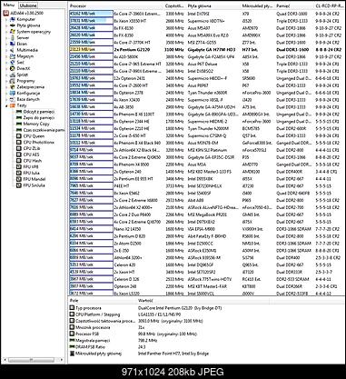The width and height of the screenshot is (346, 379).
Task: Click the AIDA64 root icon in tree
Action: 5,13
